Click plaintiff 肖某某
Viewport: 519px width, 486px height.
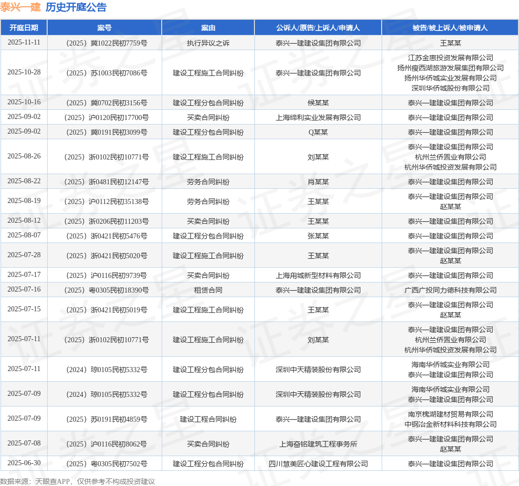coord(318,182)
